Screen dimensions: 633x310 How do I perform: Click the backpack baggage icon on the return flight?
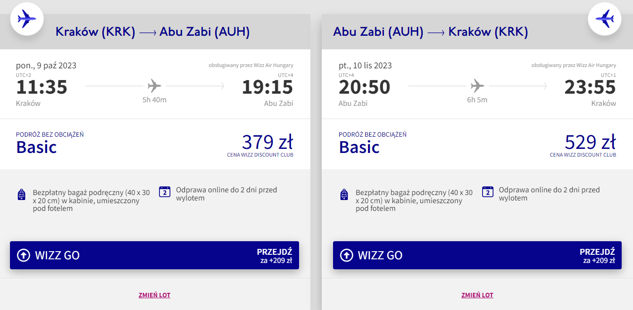click(x=344, y=195)
